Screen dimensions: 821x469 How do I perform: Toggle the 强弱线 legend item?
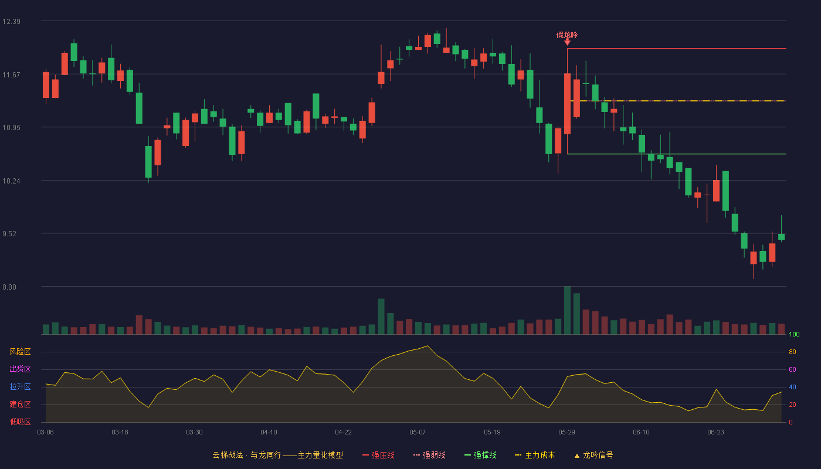coord(429,455)
